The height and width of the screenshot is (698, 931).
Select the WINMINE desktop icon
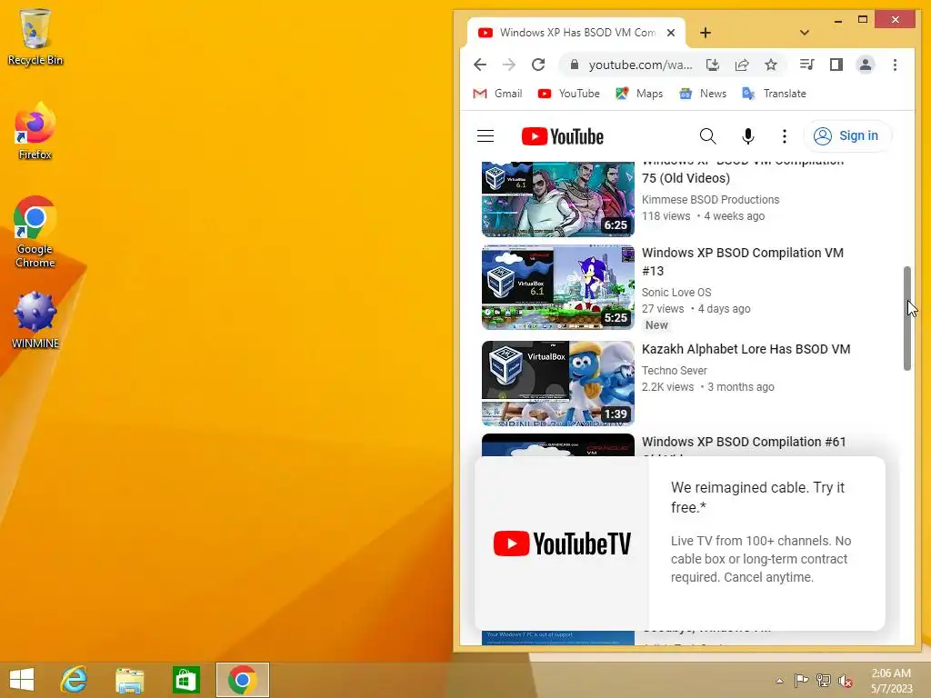pos(35,321)
